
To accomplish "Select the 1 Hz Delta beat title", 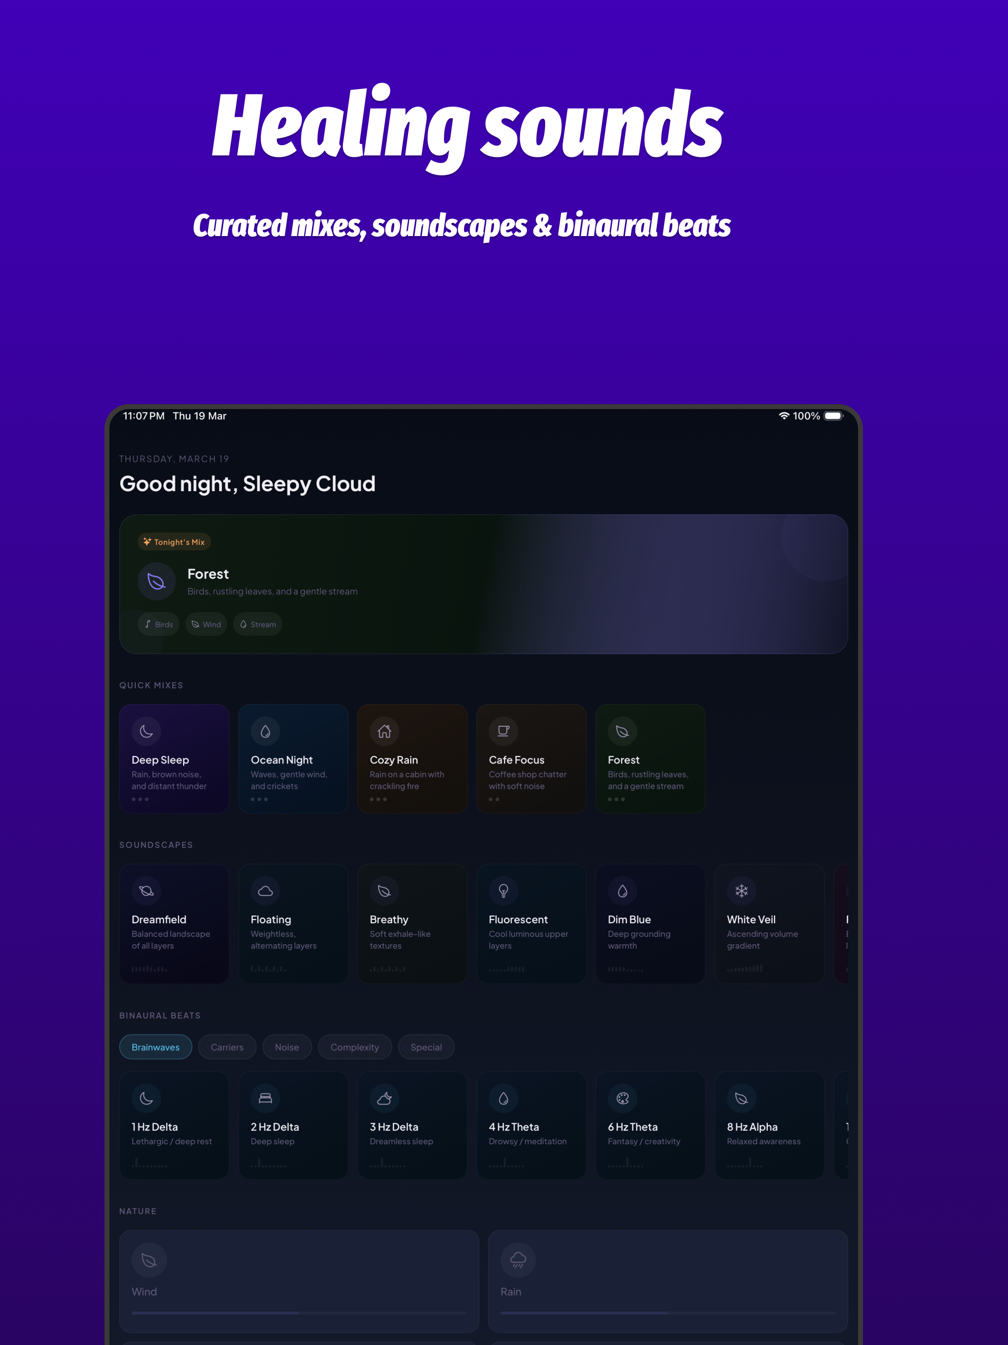I will click(155, 1127).
